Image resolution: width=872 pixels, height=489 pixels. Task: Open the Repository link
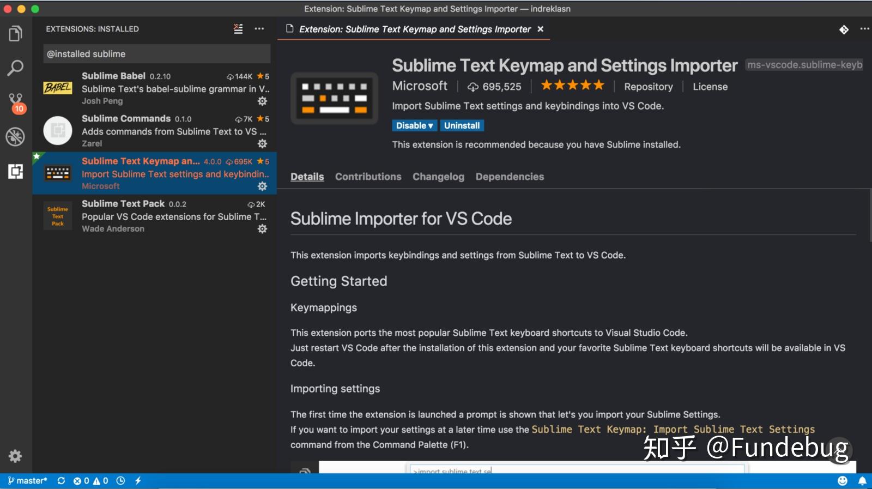(648, 87)
